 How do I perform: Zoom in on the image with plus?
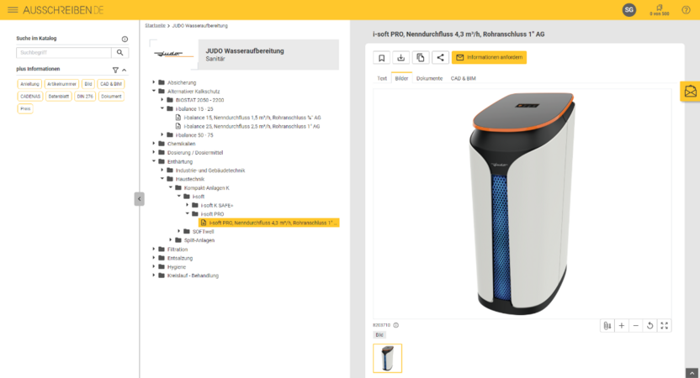coord(622,325)
